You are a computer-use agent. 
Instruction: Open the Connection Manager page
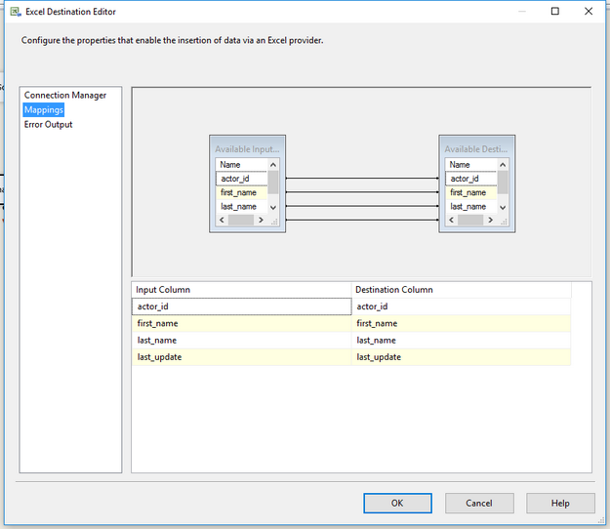(x=65, y=96)
